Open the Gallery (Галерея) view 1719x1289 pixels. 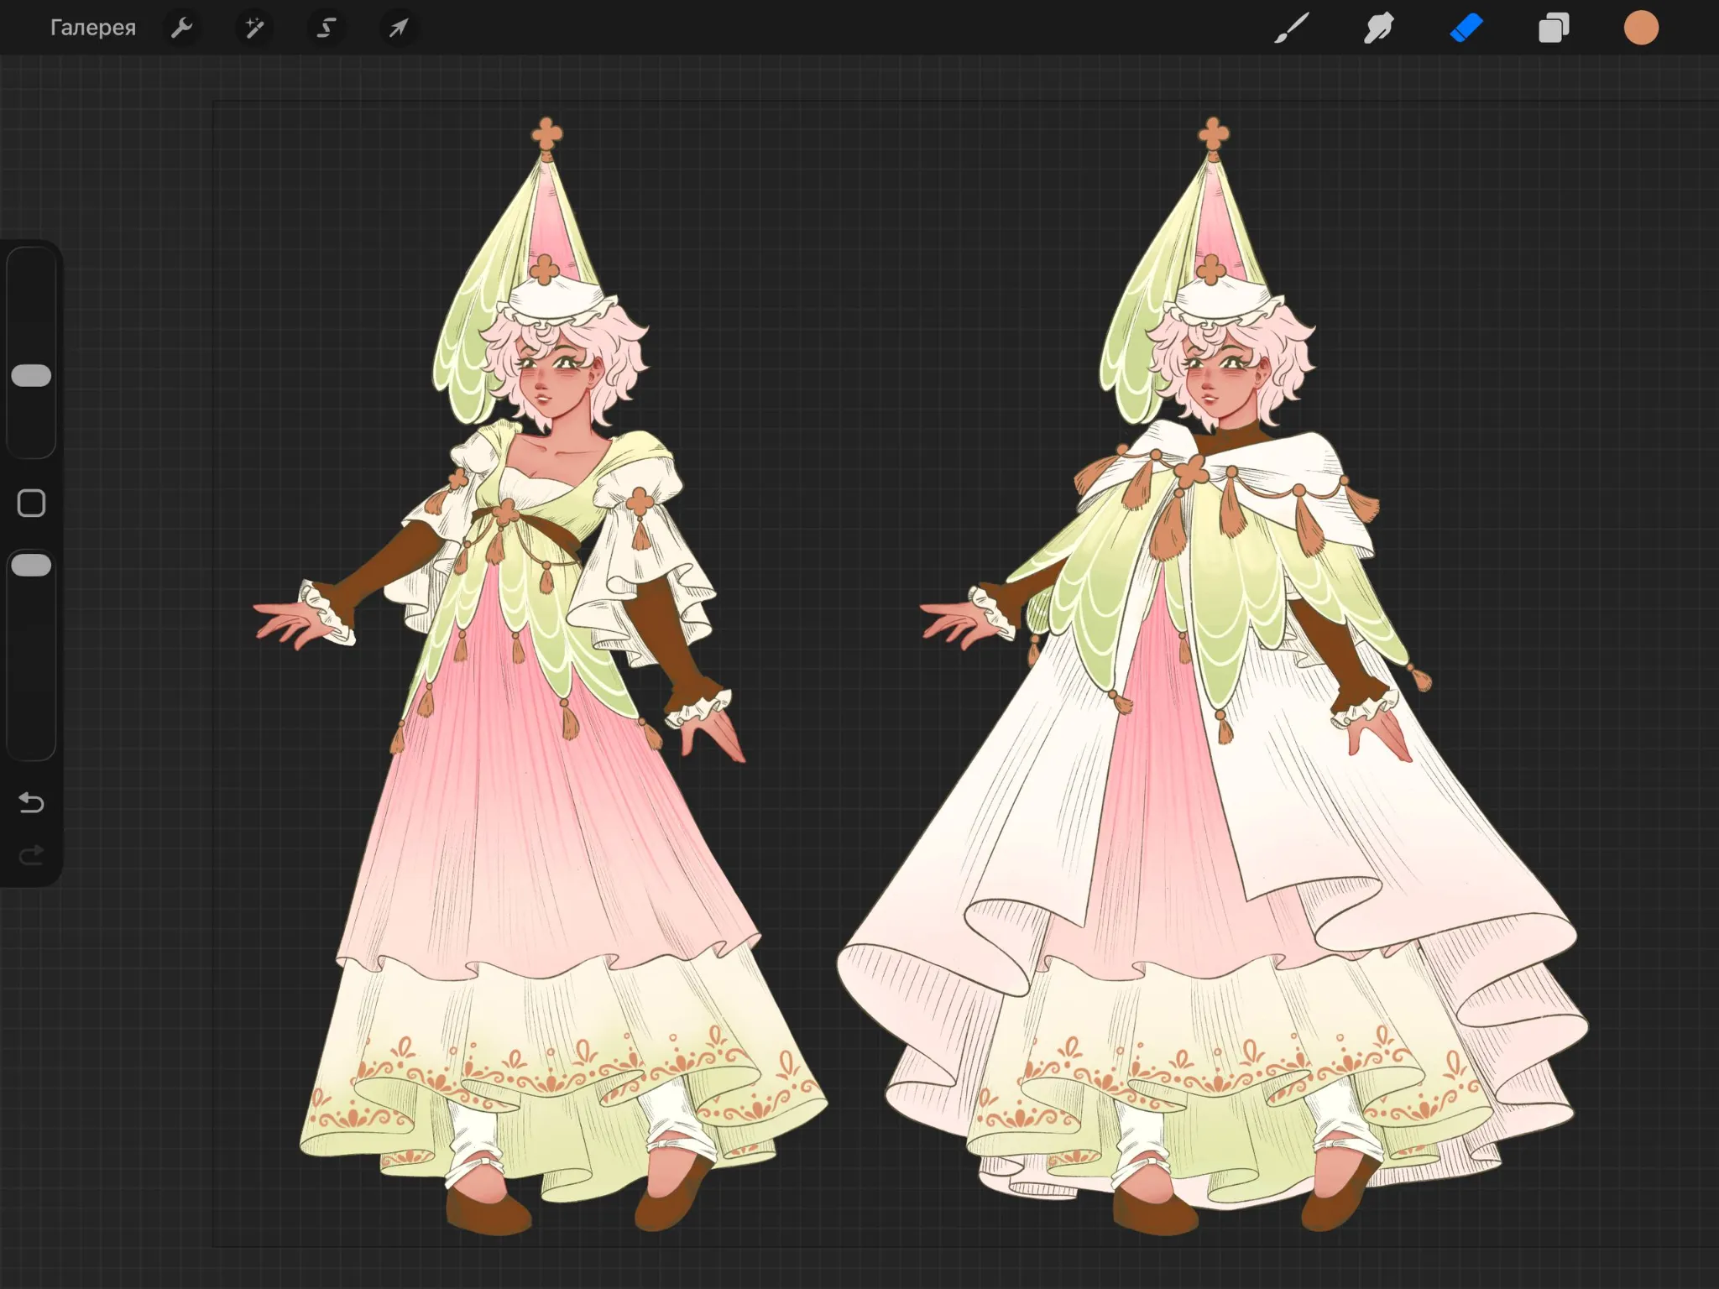pyautogui.click(x=92, y=28)
